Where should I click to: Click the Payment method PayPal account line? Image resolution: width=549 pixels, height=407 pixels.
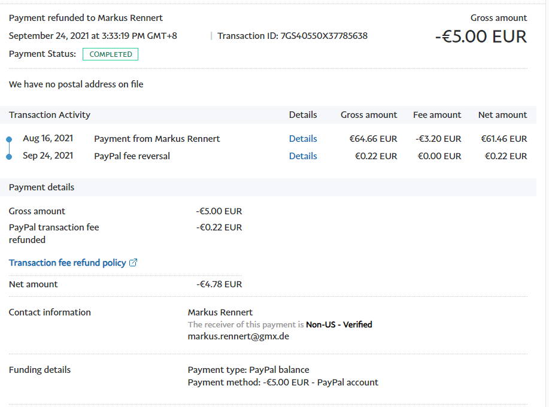(283, 382)
